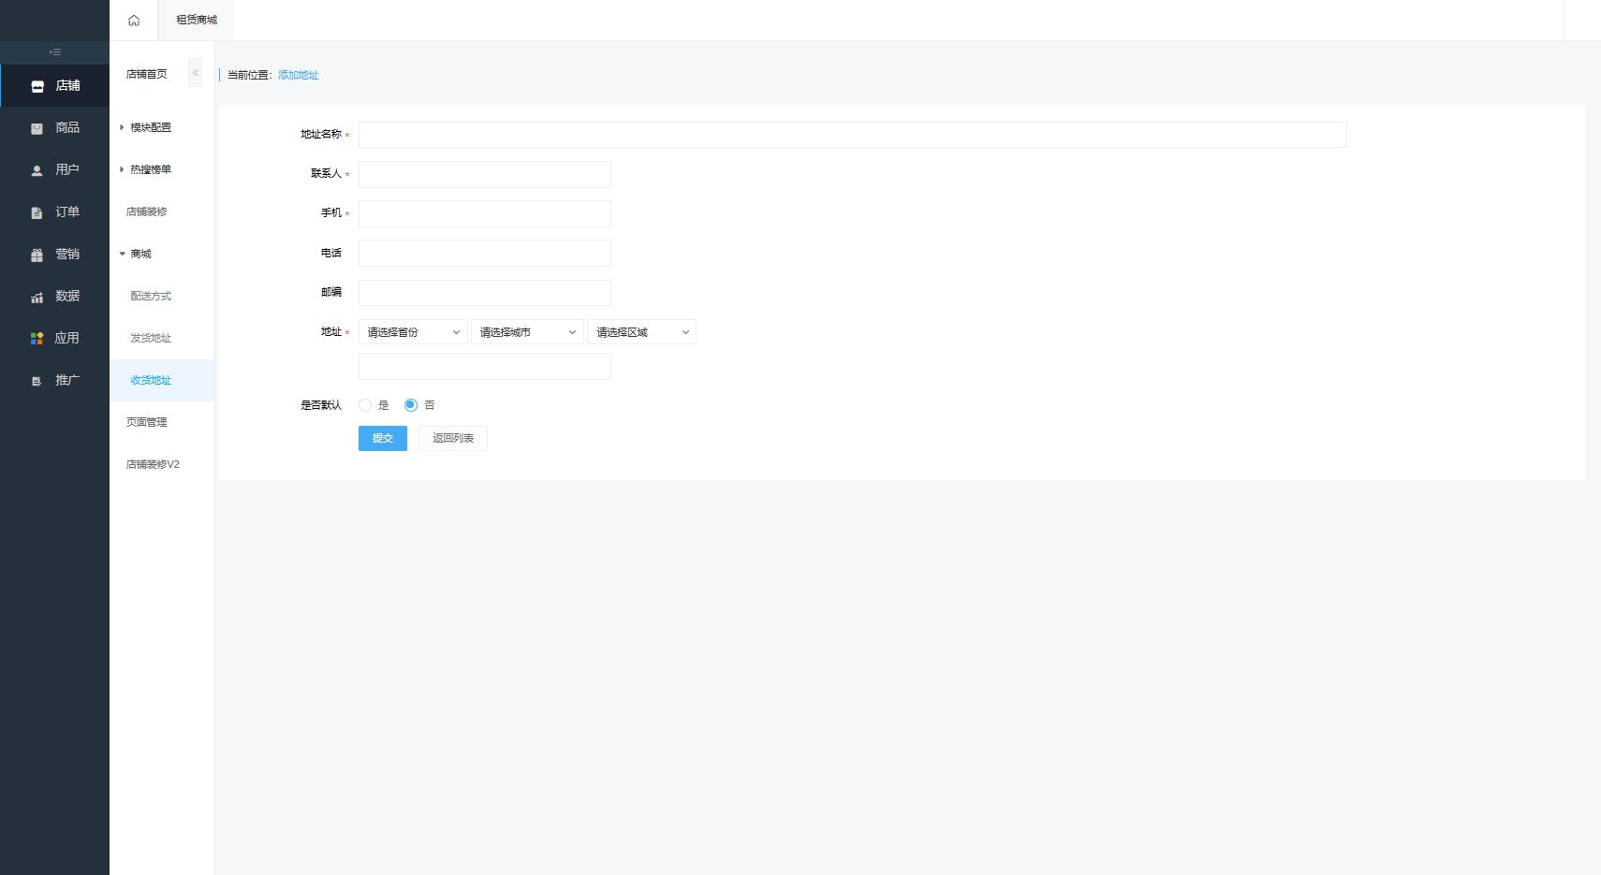Open the 推广 section via its icon
This screenshot has height=875, width=1601.
(37, 381)
